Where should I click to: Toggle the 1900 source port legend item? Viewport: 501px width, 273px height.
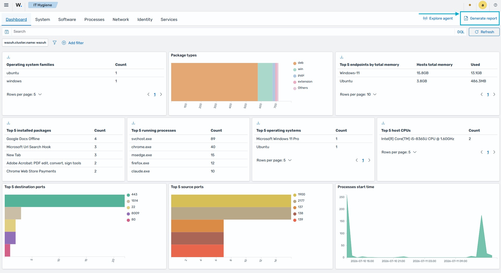[299, 194]
